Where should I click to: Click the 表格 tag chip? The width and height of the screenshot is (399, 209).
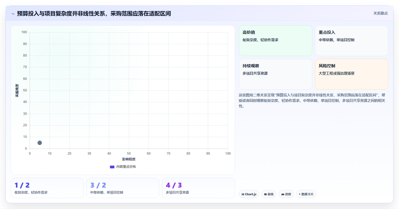click(x=269, y=194)
